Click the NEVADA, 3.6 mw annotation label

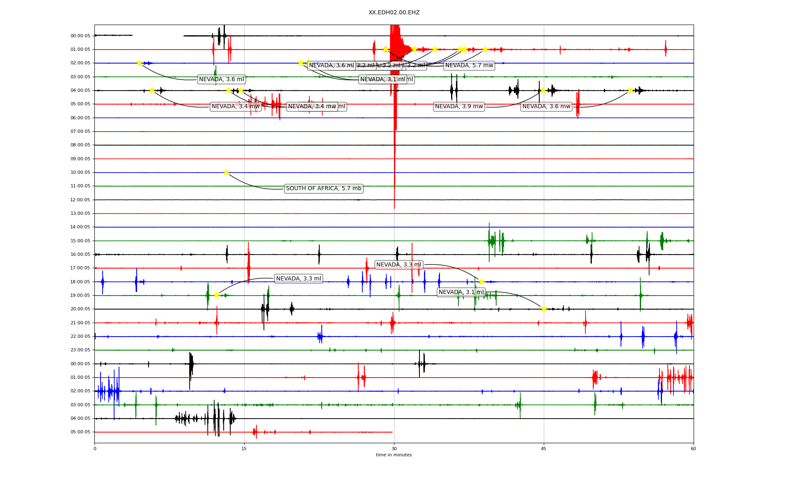546,107
